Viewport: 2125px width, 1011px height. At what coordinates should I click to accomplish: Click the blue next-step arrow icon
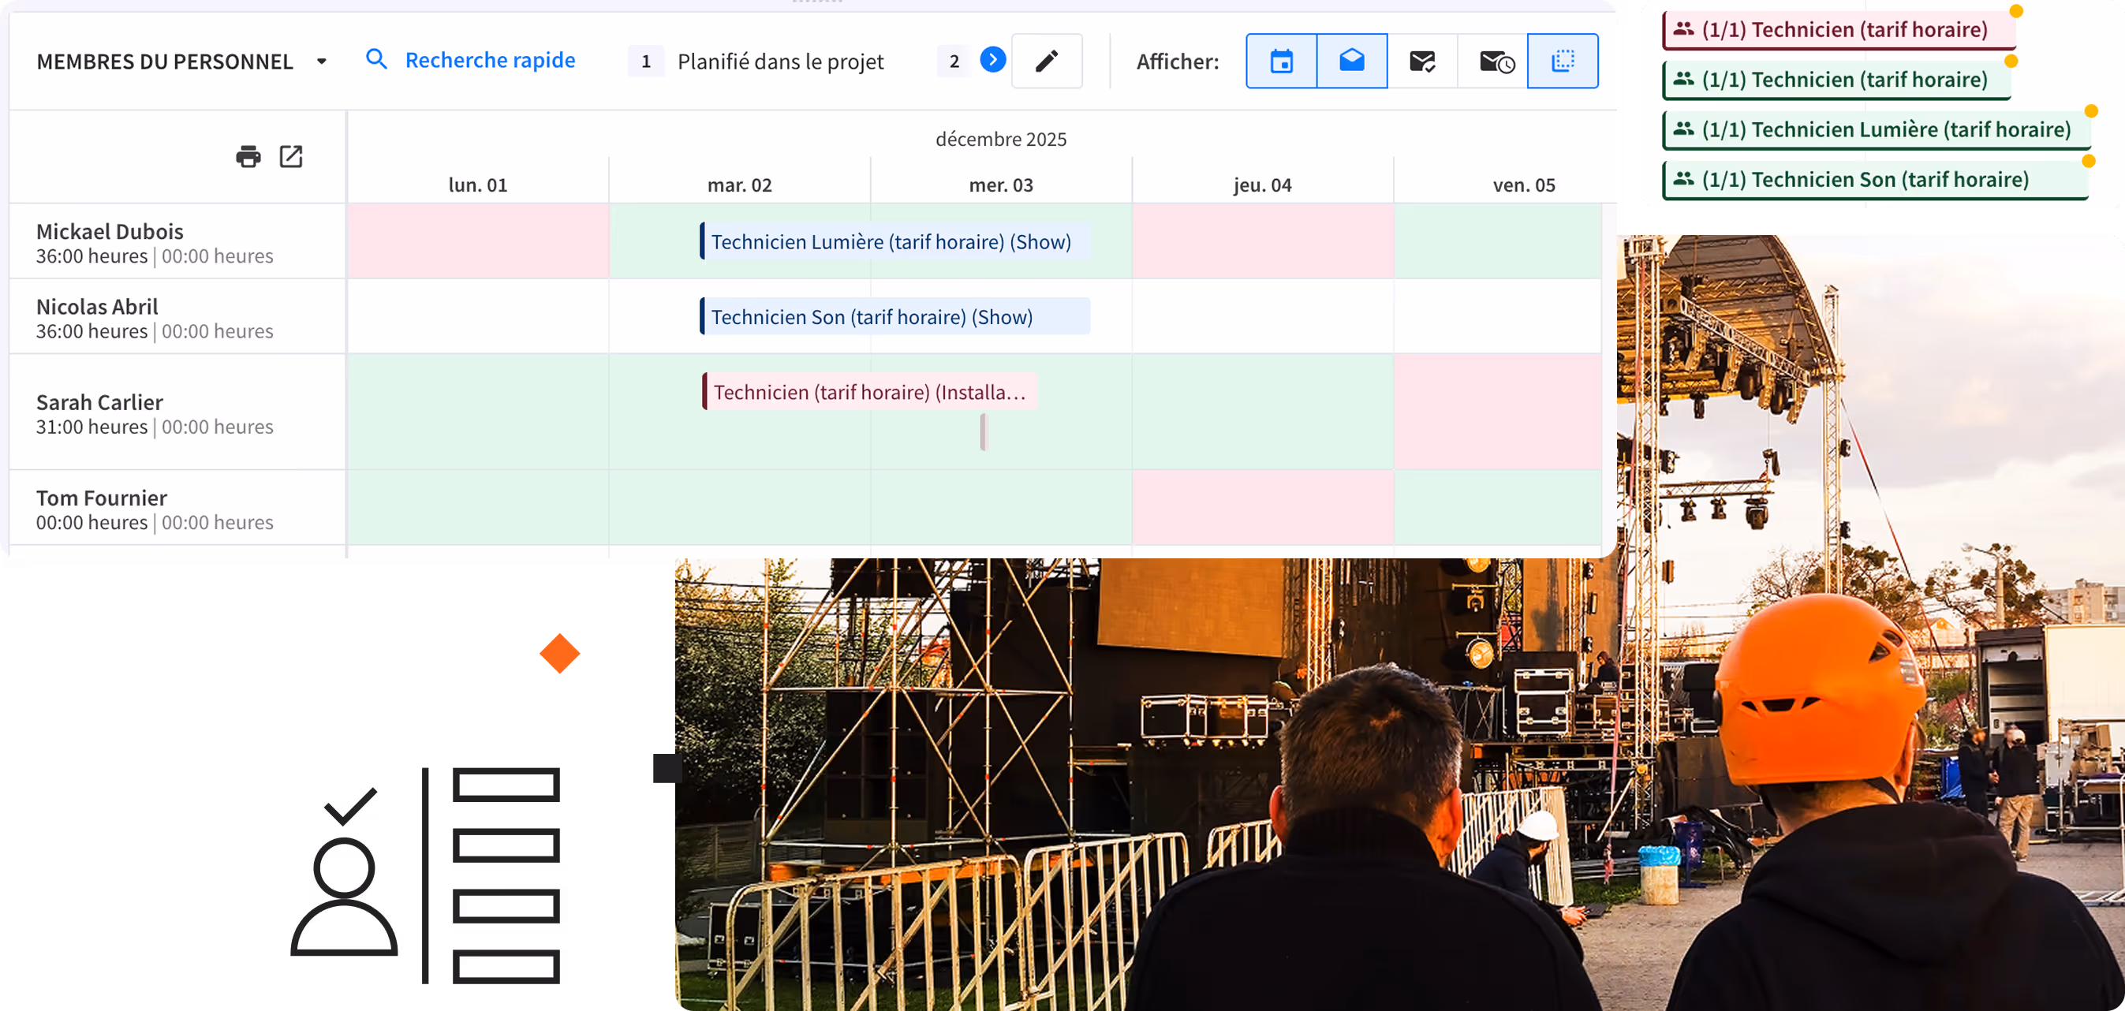click(992, 59)
